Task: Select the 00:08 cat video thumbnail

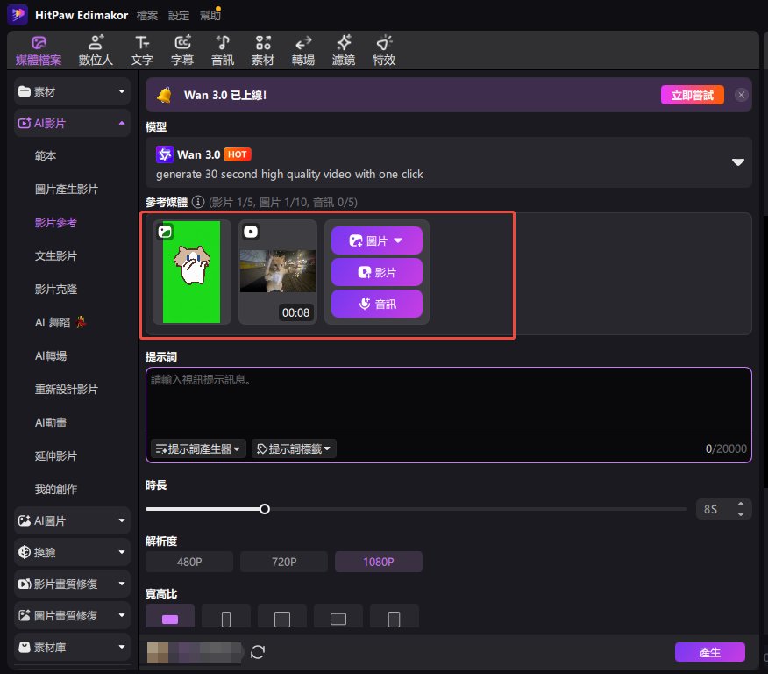Action: point(278,272)
